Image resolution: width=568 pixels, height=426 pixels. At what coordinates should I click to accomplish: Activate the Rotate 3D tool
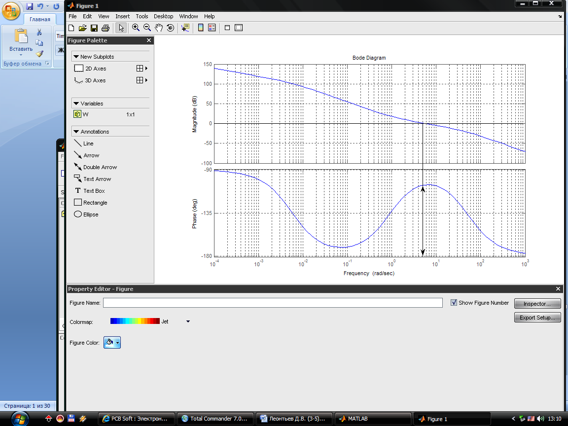coord(171,28)
